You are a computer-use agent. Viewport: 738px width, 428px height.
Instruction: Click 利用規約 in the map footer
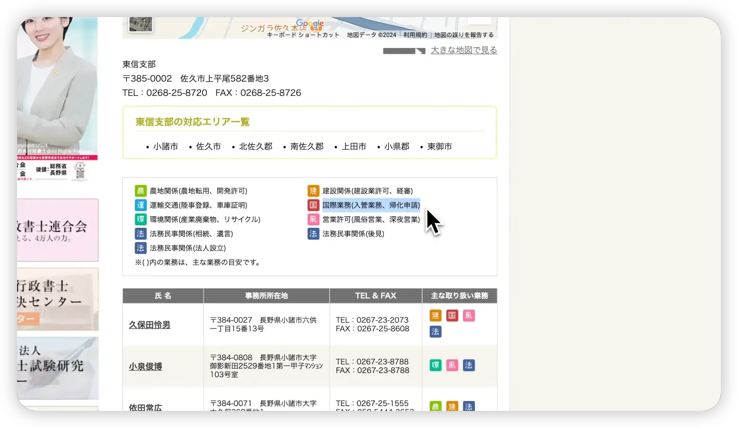(x=415, y=35)
